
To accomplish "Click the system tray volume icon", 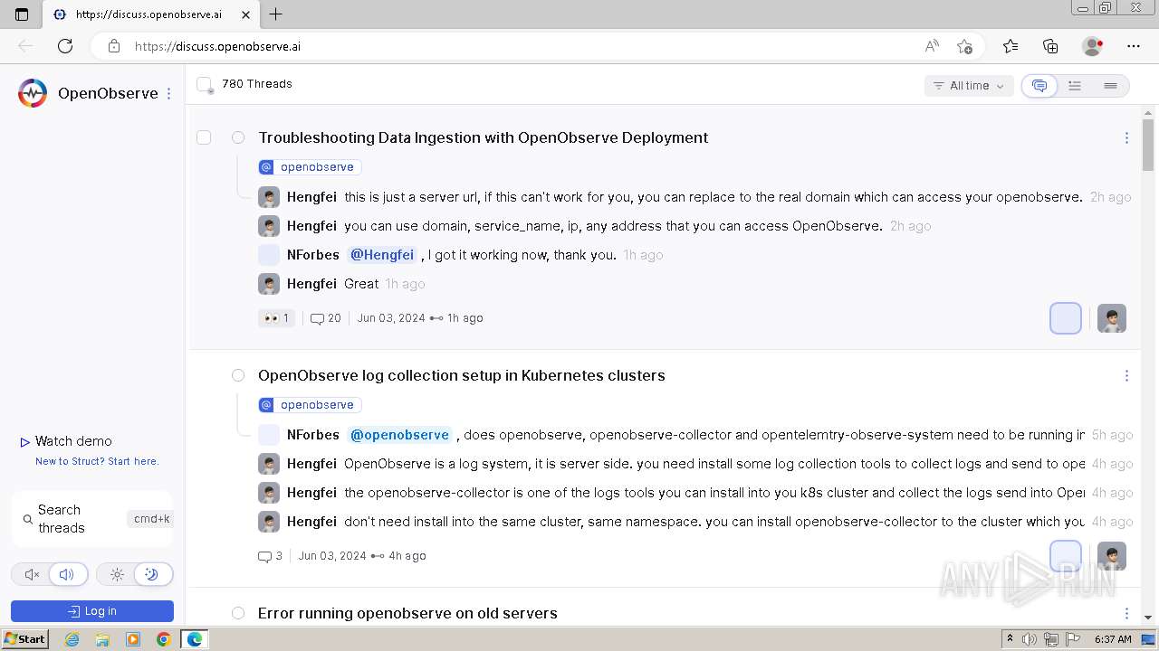I will pos(1029,639).
